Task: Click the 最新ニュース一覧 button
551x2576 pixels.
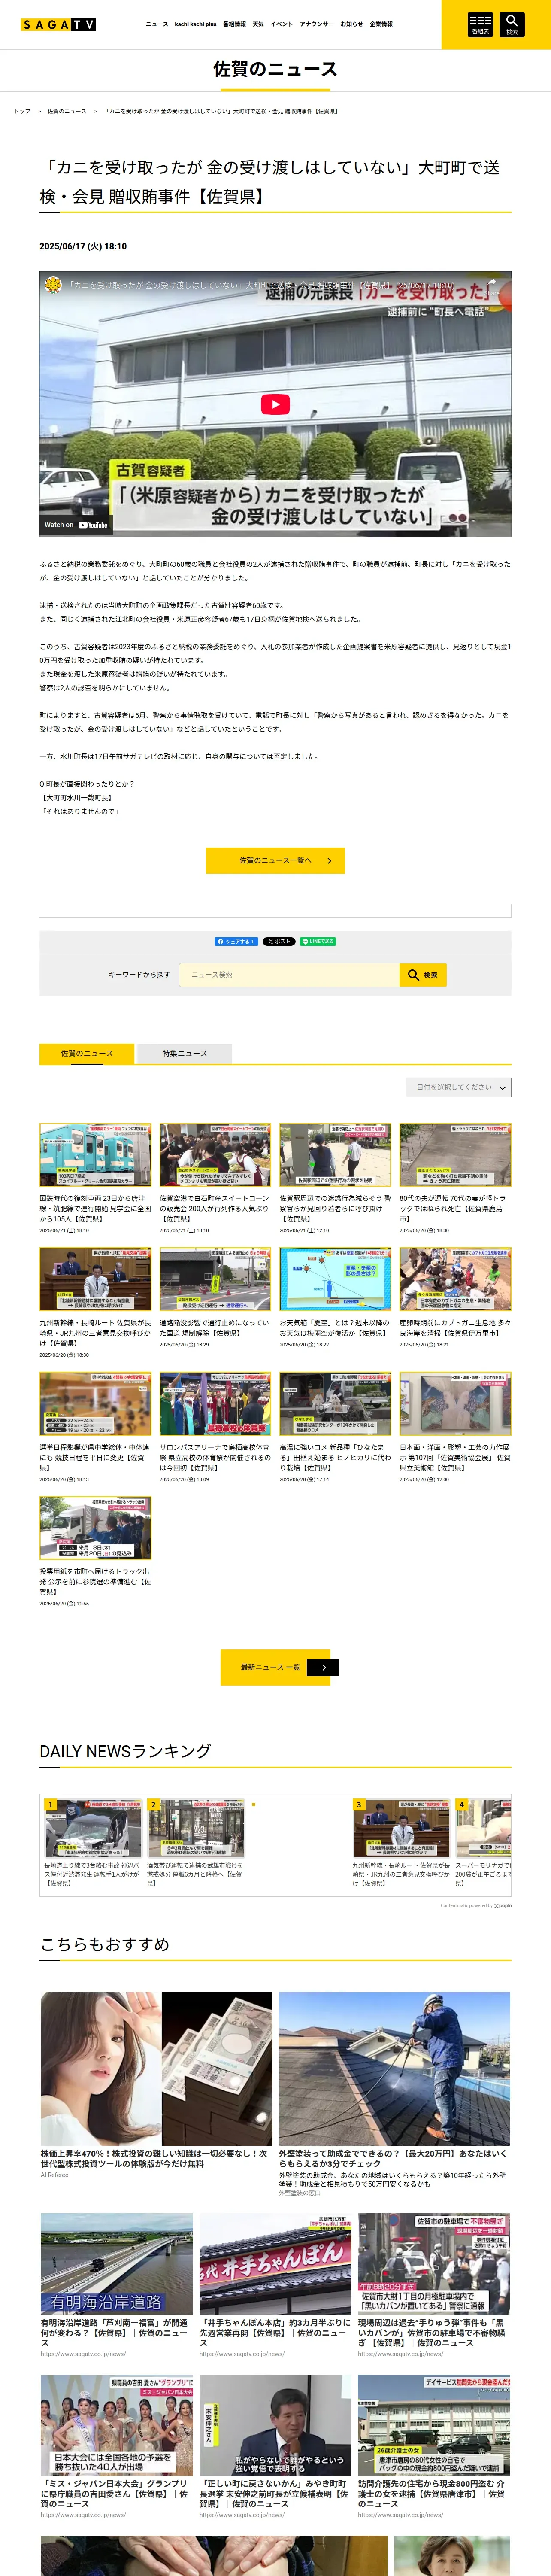Action: [275, 1667]
